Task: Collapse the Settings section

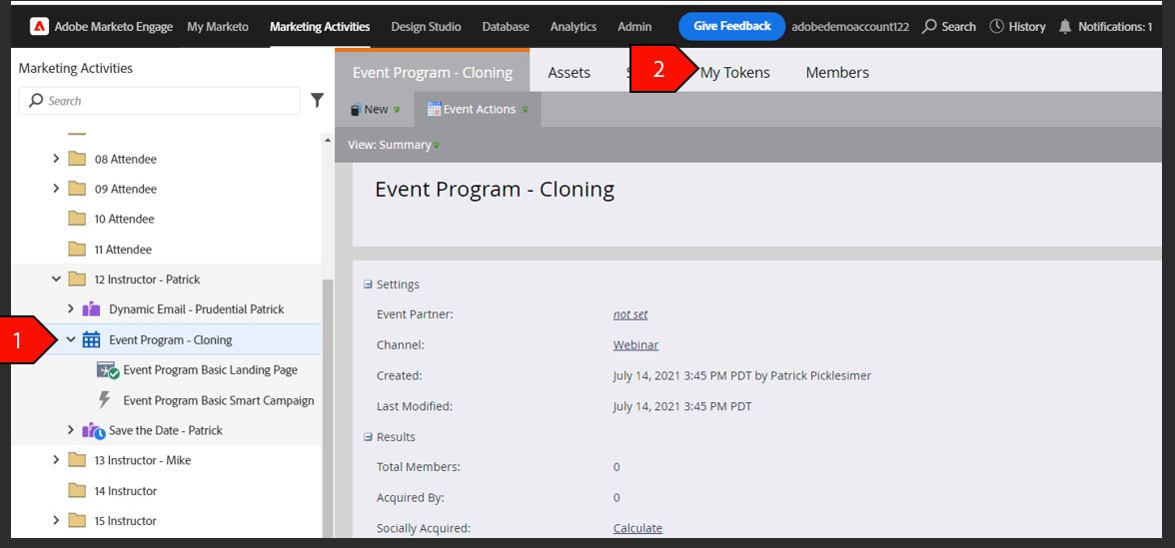Action: (x=368, y=284)
